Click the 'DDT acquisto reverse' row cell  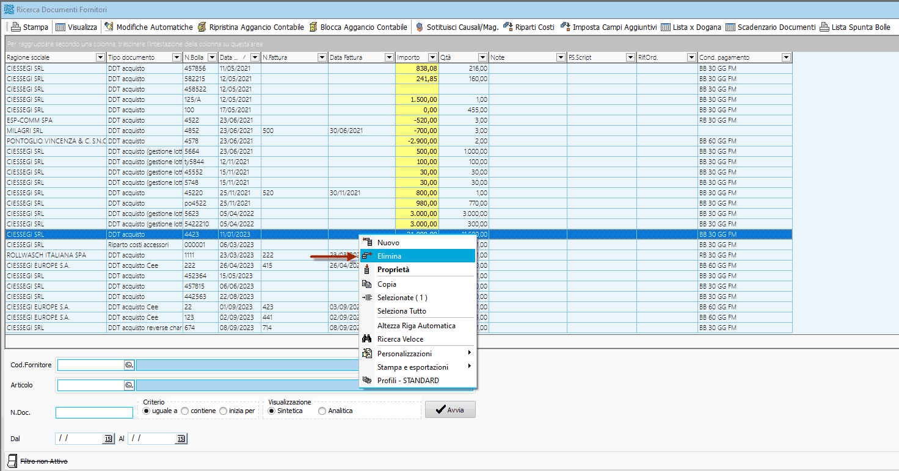tap(145, 328)
